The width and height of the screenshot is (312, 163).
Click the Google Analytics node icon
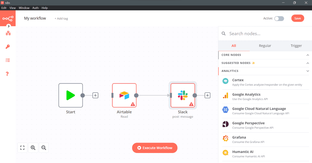click(x=225, y=95)
